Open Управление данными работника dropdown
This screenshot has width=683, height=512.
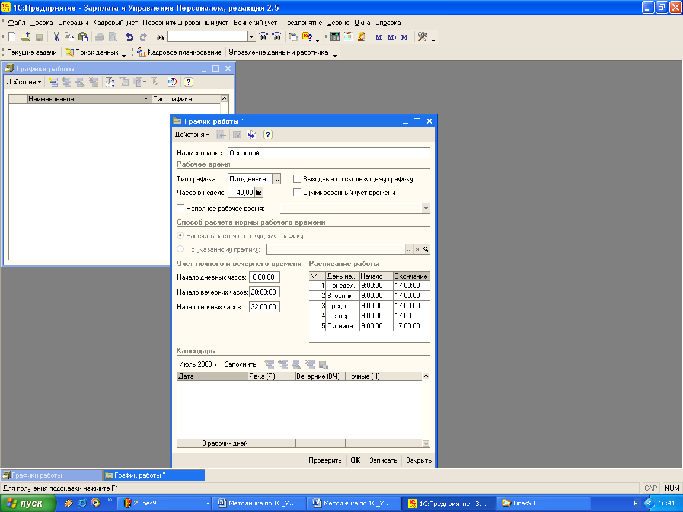[334, 55]
